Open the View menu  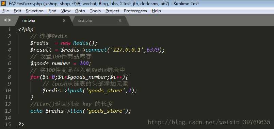coord(66,11)
